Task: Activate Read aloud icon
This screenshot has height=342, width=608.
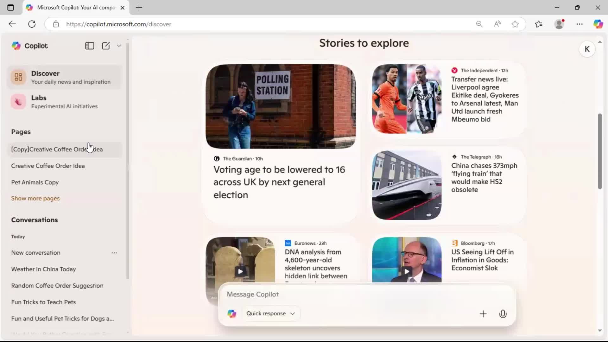Action: [x=497, y=24]
